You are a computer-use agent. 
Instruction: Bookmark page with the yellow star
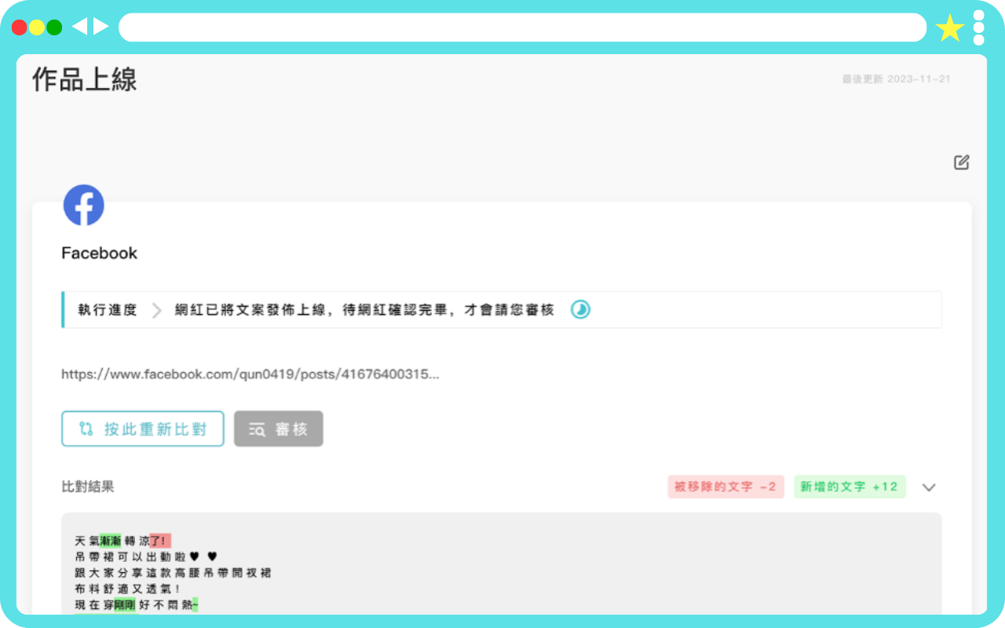(x=950, y=28)
